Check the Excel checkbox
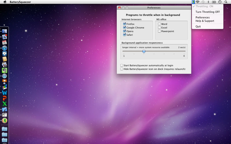The image size is (231, 144). pos(159,27)
